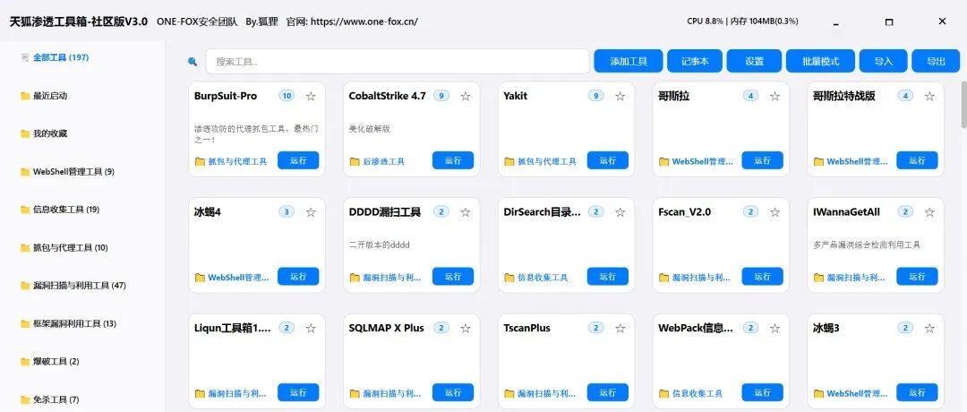Click star icon on TscanPlus card
The image size is (967, 412).
[620, 328]
